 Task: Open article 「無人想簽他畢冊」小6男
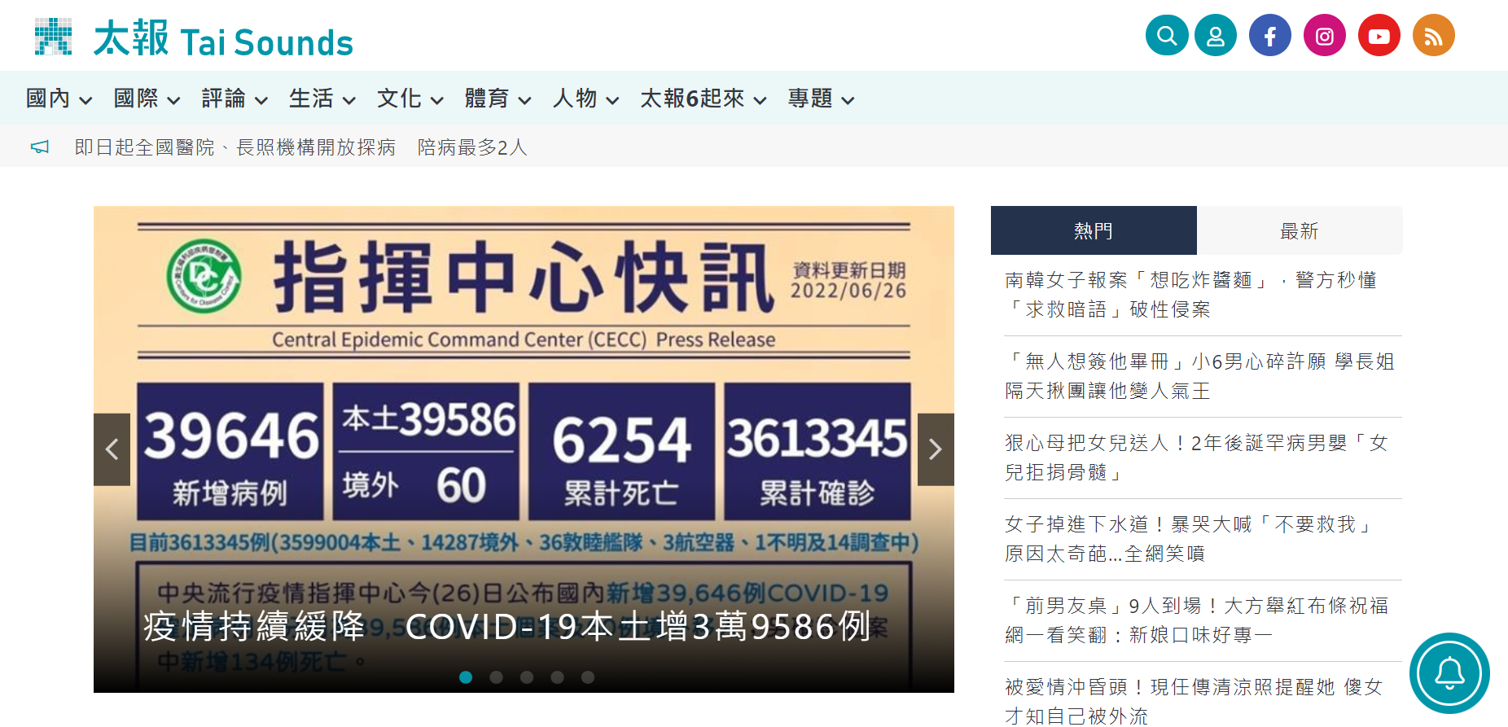[x=1200, y=376]
